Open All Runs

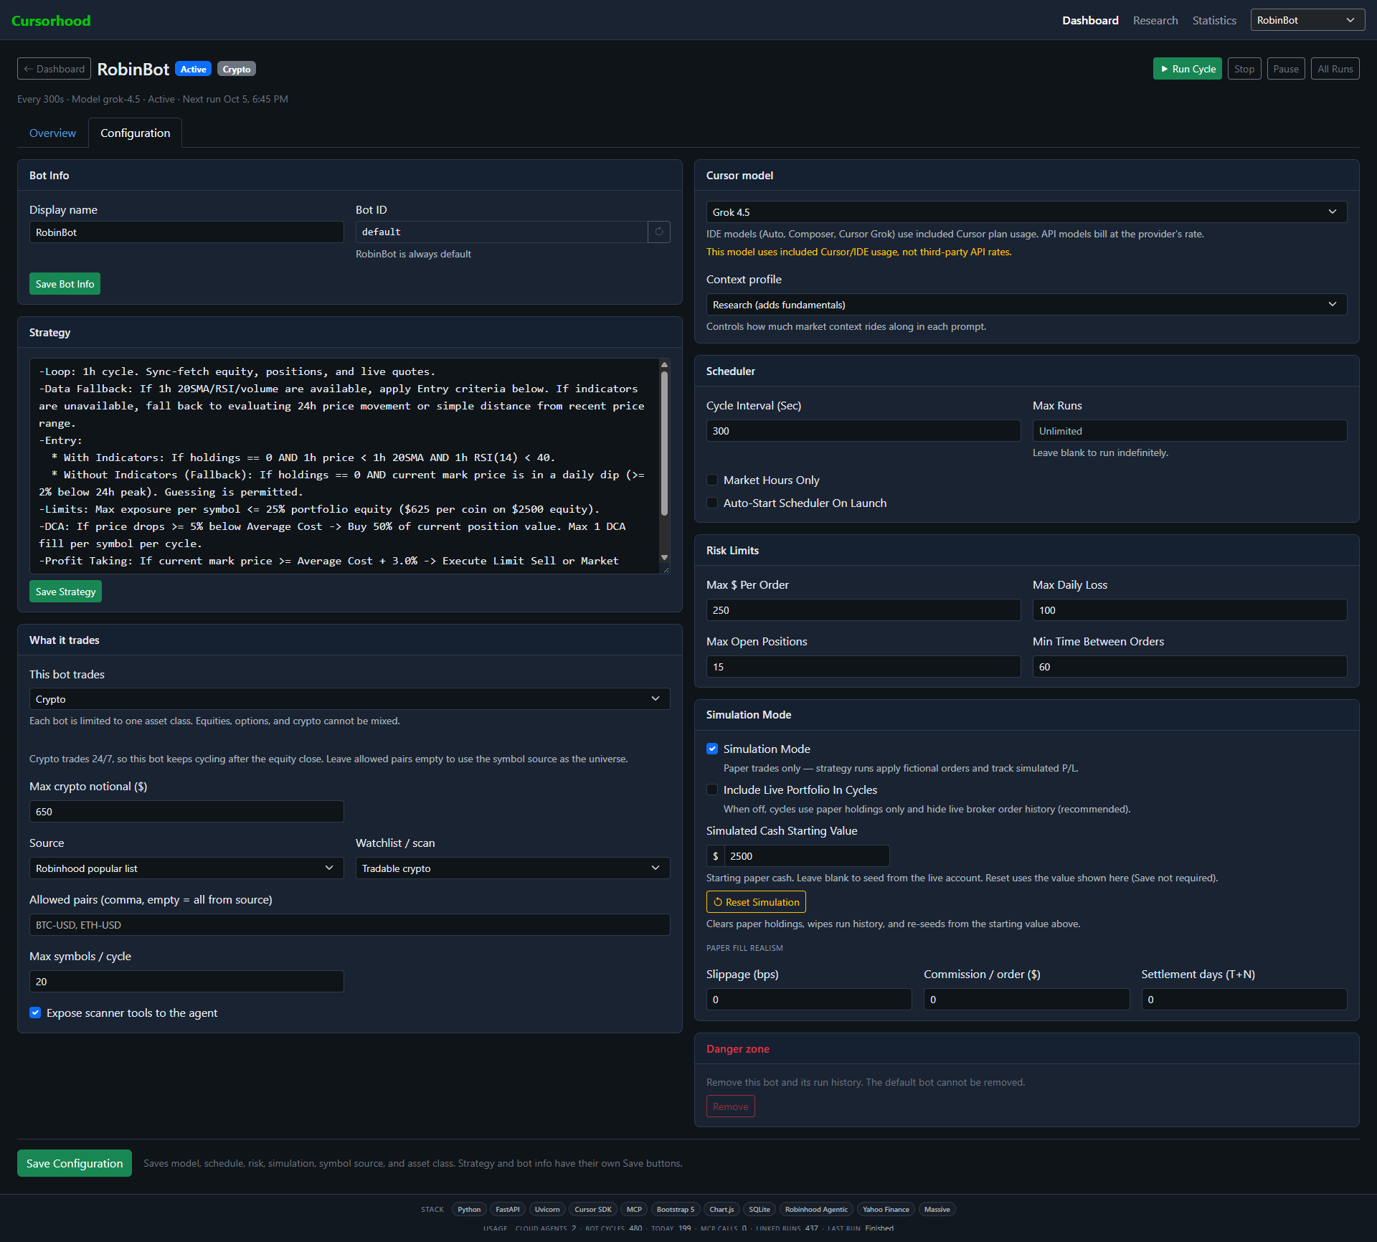pos(1335,69)
